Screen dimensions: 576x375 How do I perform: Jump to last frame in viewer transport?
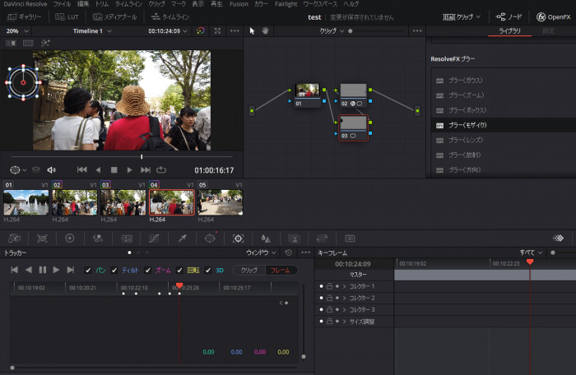146,169
